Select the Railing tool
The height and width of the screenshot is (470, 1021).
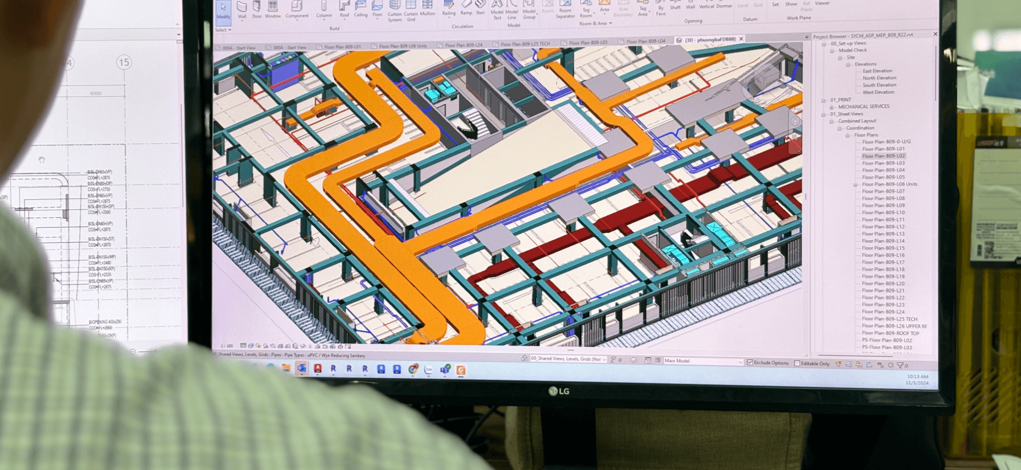pos(449,9)
